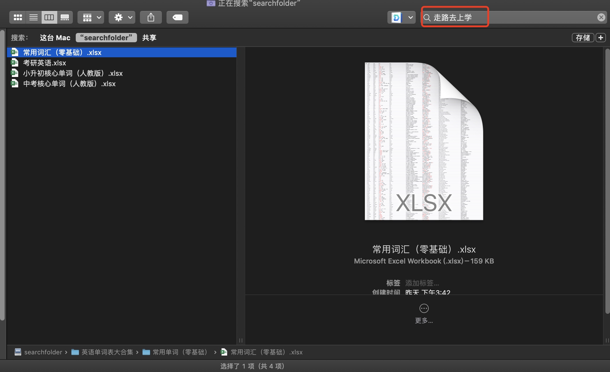Click Excel icon beside 小升初核心单词 file
Image resolution: width=610 pixels, height=372 pixels.
pos(14,73)
